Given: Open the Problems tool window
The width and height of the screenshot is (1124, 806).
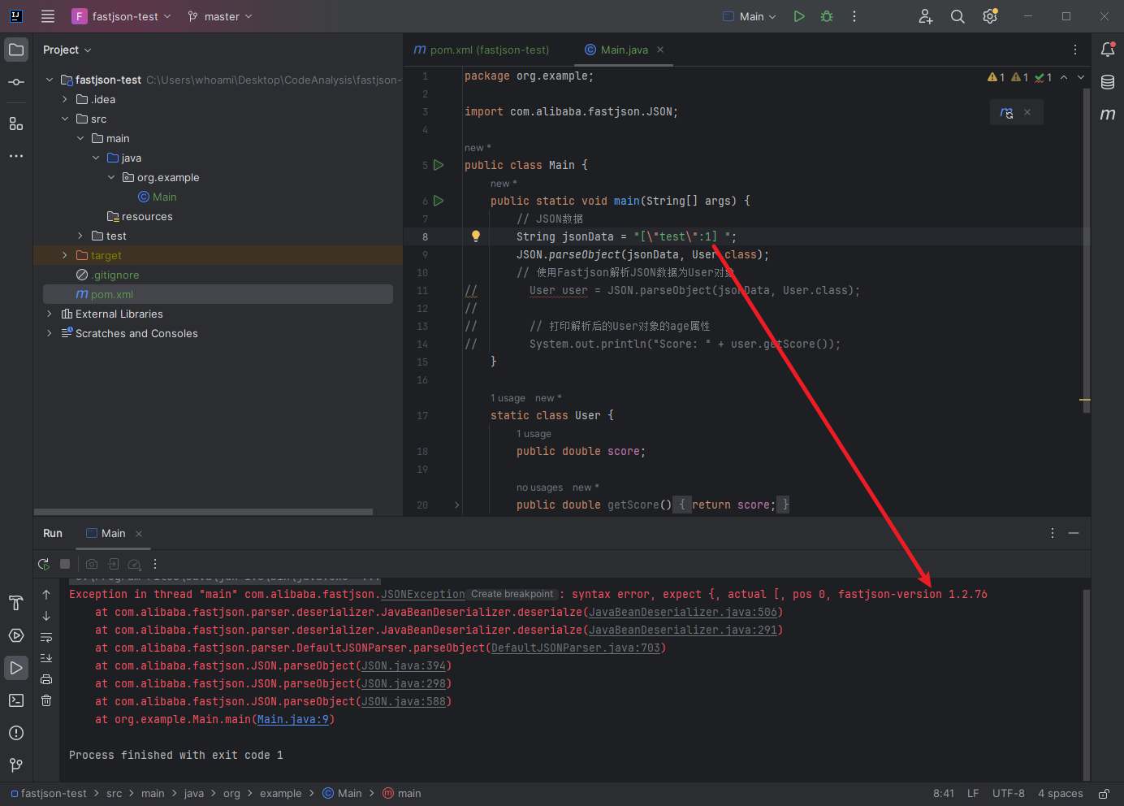Looking at the screenshot, I should tap(16, 733).
